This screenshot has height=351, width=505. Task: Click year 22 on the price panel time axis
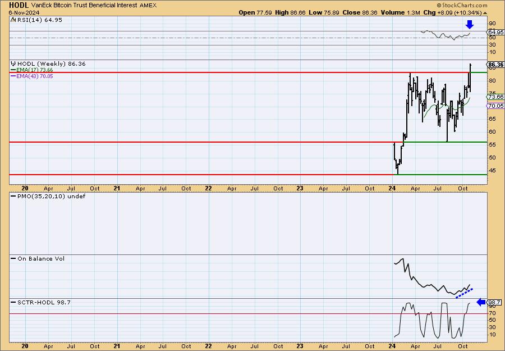(x=208, y=188)
